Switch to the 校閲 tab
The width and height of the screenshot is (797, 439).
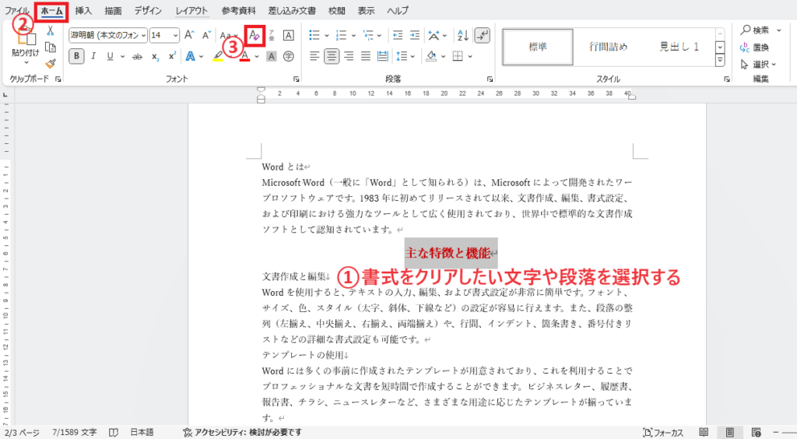tap(336, 11)
